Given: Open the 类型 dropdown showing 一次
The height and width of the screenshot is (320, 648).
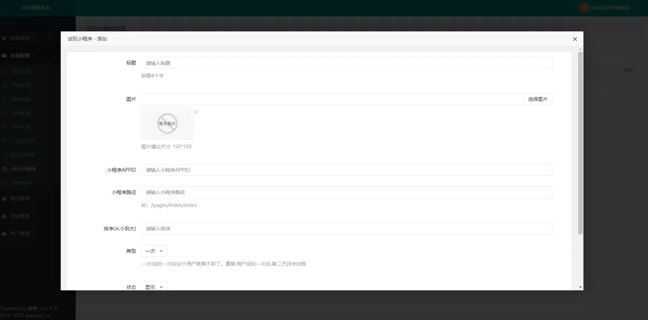Looking at the screenshot, I should click(x=154, y=251).
